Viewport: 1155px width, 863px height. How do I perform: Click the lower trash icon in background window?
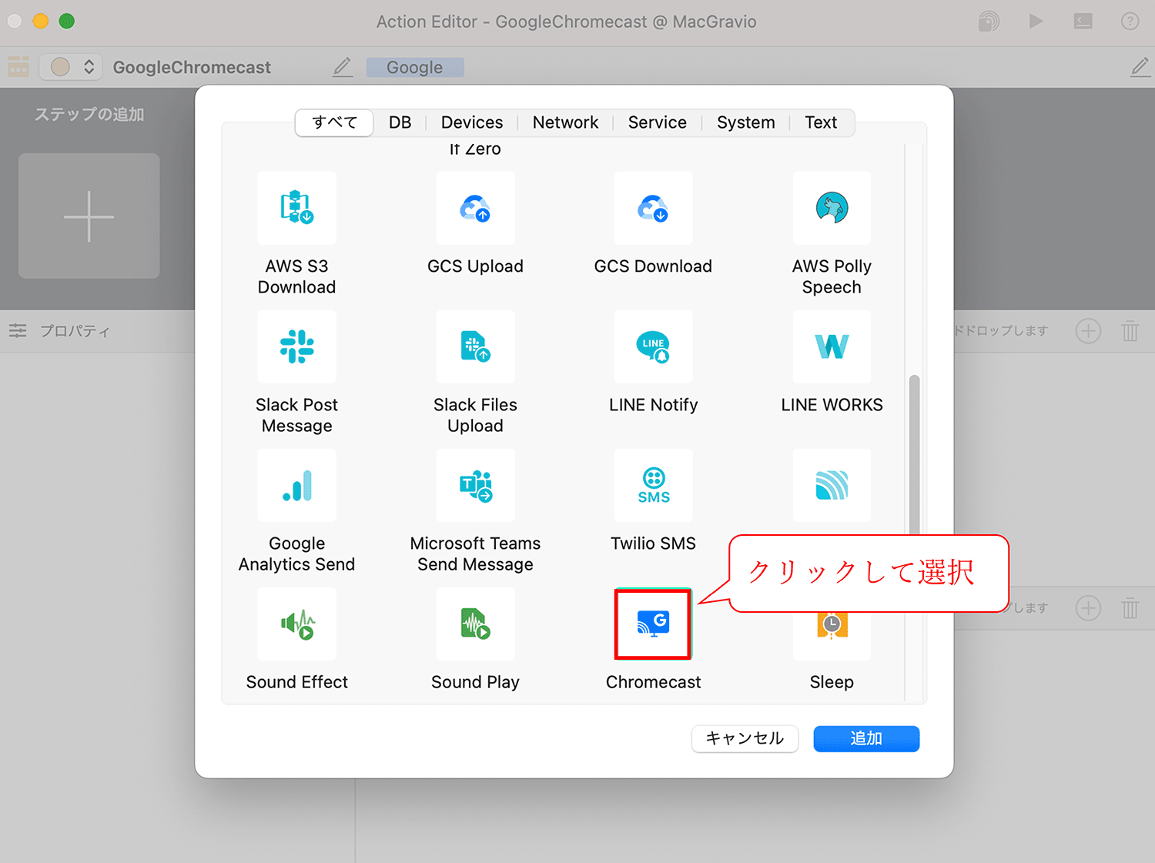point(1130,608)
